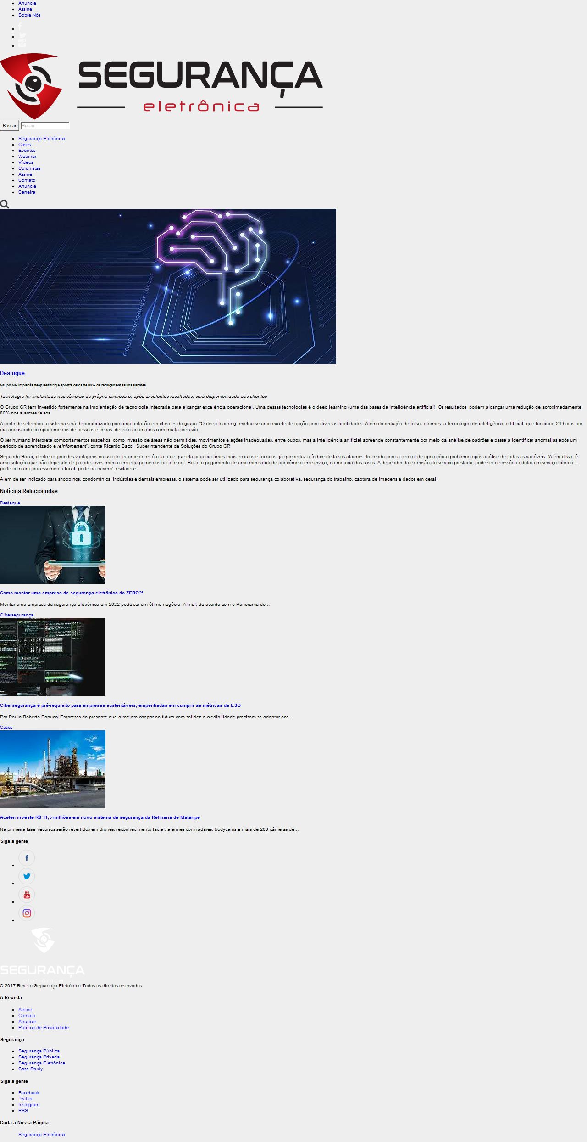Click the glowing brain circuit hero image

click(168, 286)
